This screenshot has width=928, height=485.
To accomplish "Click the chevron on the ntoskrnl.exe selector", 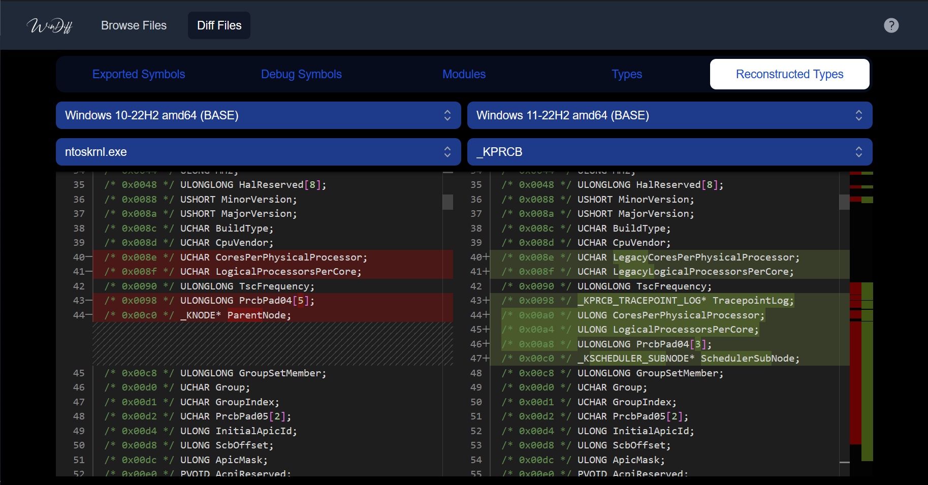I will pyautogui.click(x=447, y=152).
